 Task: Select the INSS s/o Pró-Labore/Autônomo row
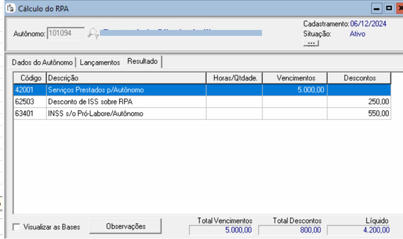coord(126,113)
